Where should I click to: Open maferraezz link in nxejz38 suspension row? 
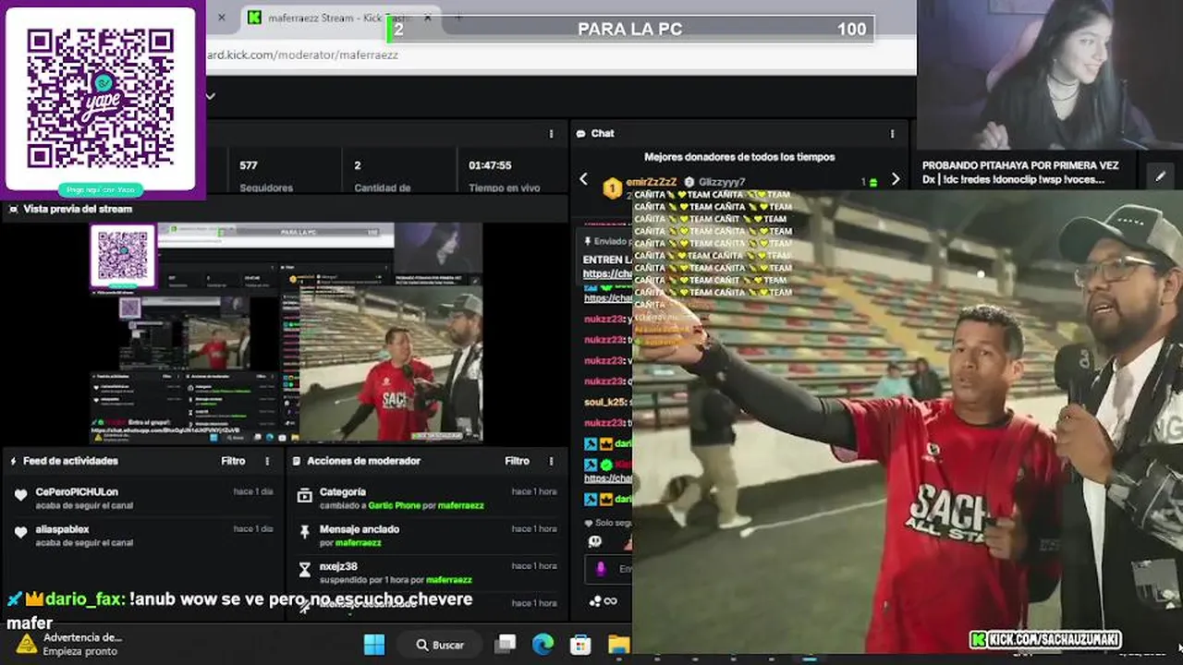click(448, 580)
